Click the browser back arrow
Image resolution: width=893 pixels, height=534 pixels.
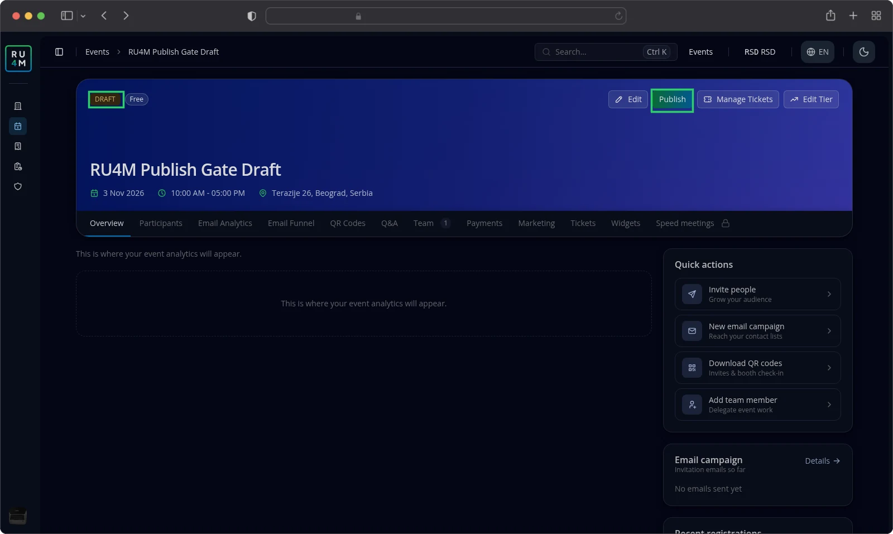tap(104, 16)
